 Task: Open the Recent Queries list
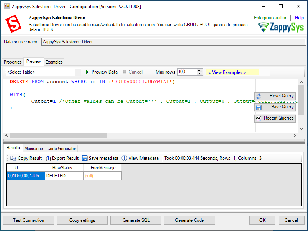[x=275, y=118]
